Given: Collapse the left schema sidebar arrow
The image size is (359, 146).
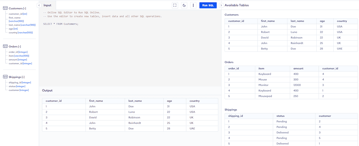Looking at the screenshot, I should [39, 5].
